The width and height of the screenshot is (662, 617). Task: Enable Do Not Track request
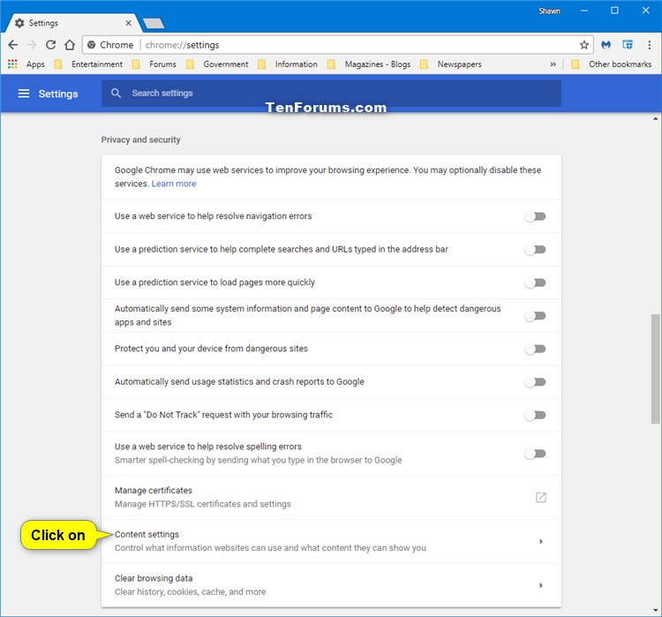point(536,415)
